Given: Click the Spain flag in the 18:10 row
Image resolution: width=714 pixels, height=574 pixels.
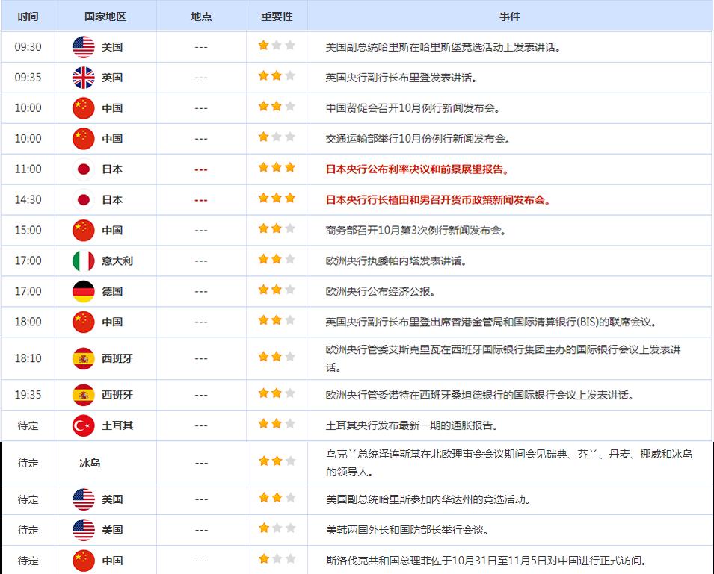Looking at the screenshot, I should point(83,359).
